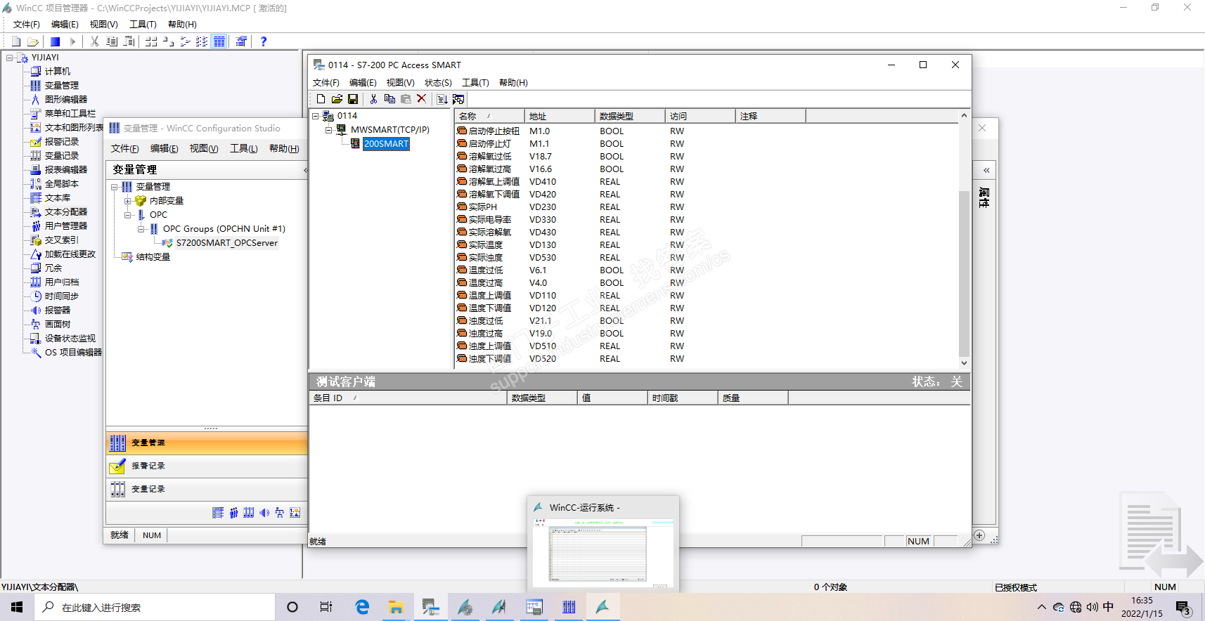The width and height of the screenshot is (1205, 621).
Task: Click Cut scissors icon in PC Access toolbar
Action: pos(373,99)
